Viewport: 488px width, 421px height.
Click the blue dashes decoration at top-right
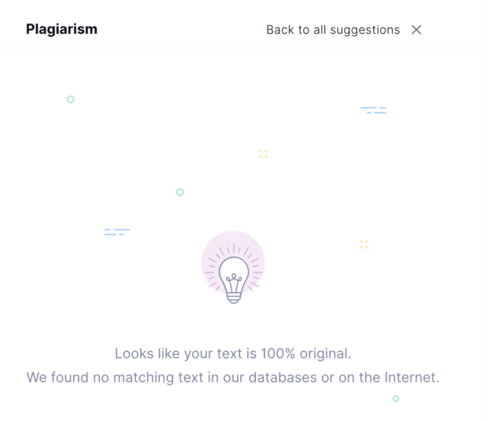pyautogui.click(x=373, y=110)
